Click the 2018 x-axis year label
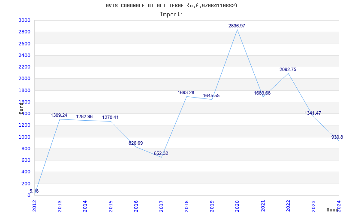 pos(187,206)
